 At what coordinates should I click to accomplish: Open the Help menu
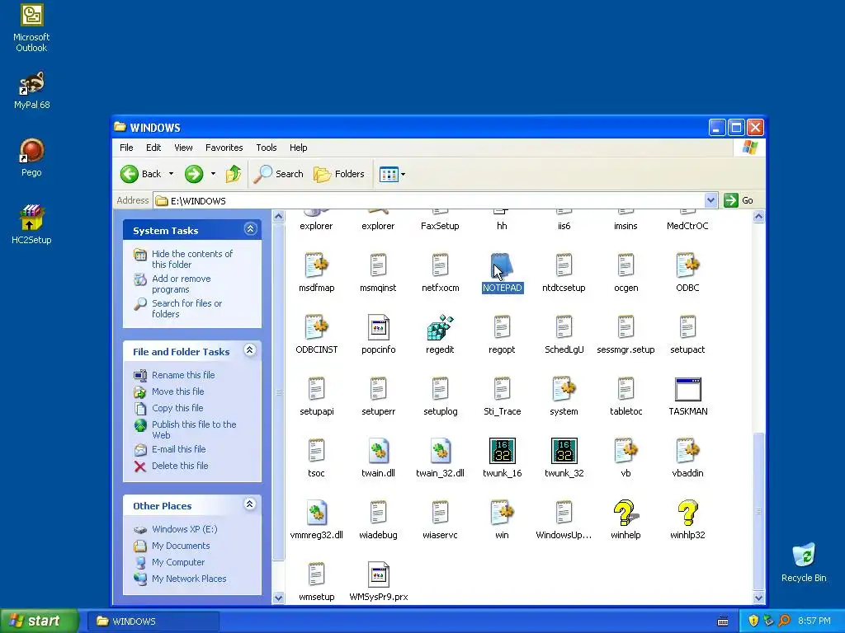[298, 148]
